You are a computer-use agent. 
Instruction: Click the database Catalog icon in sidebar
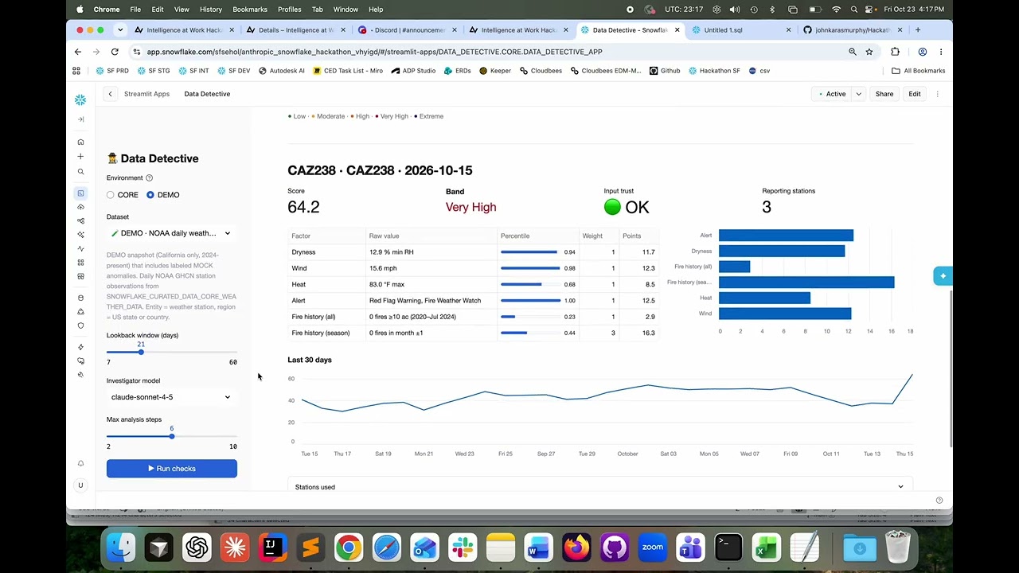(80, 298)
